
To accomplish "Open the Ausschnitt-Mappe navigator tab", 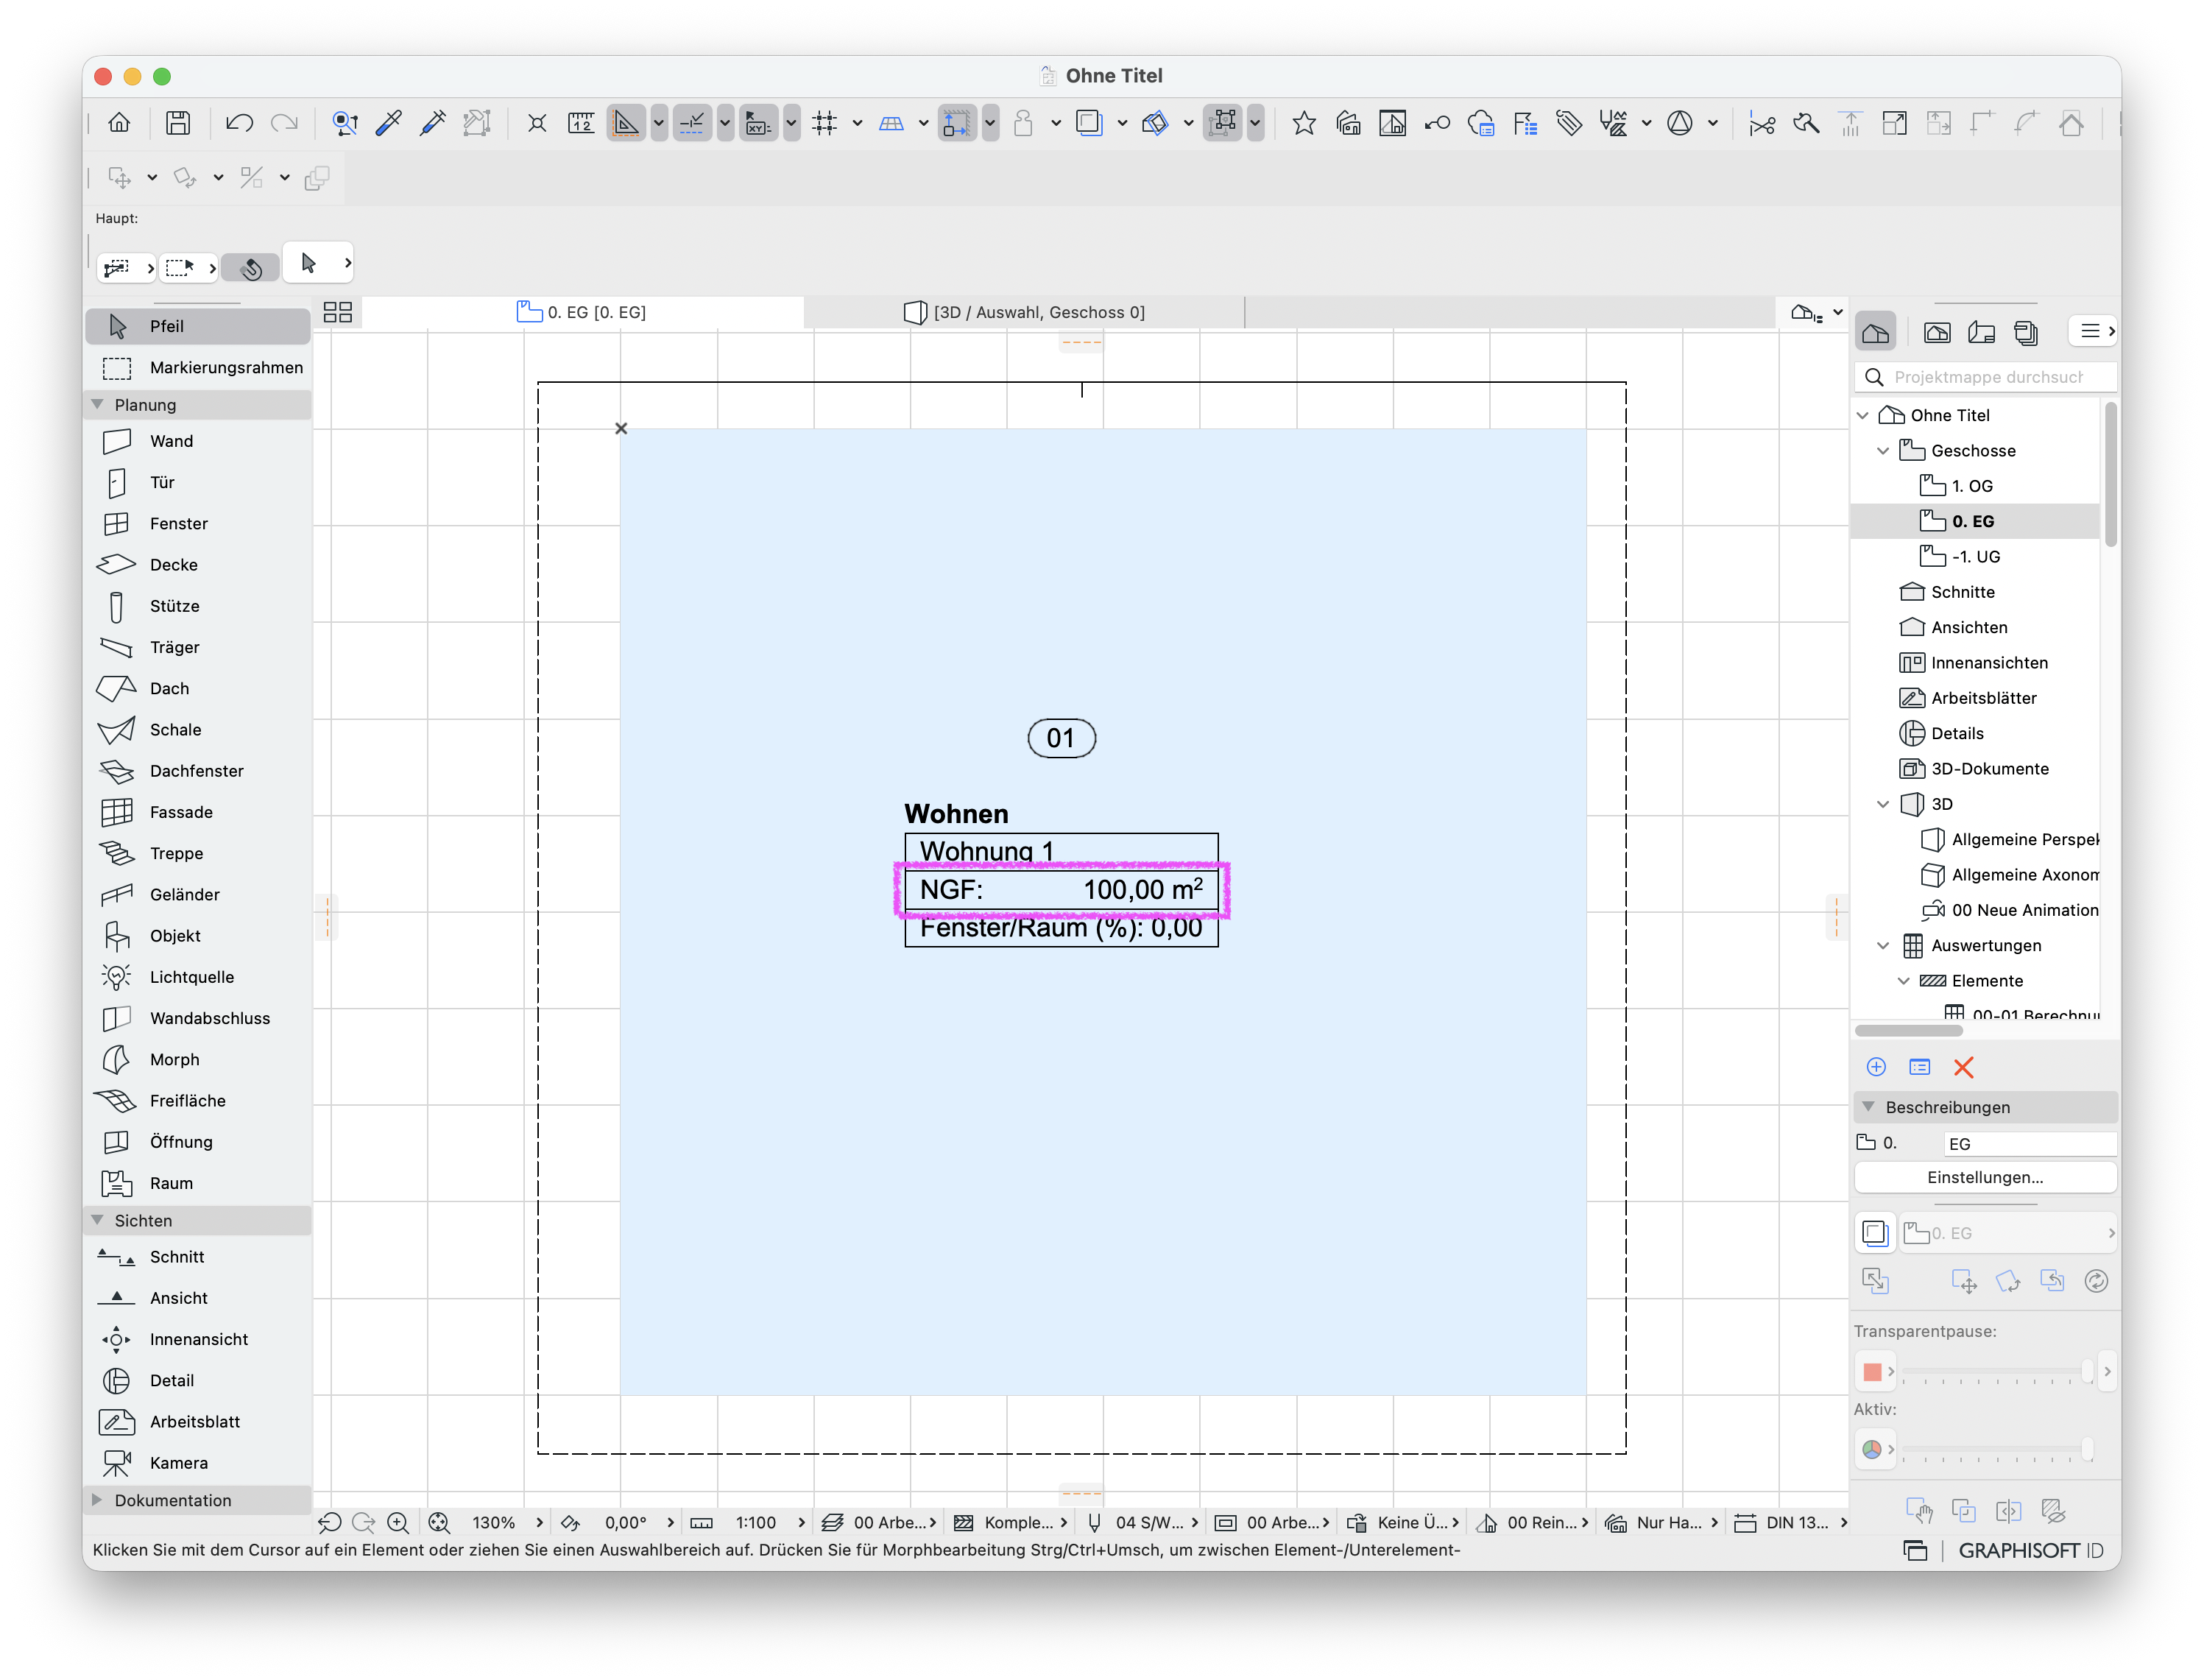I will click(x=1936, y=332).
